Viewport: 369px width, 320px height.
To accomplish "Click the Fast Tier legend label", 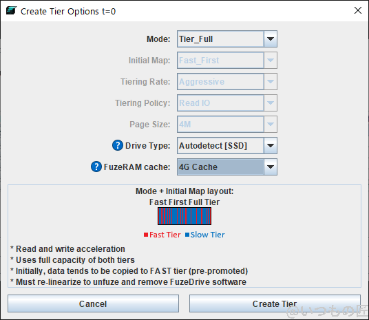I will click(x=165, y=235).
